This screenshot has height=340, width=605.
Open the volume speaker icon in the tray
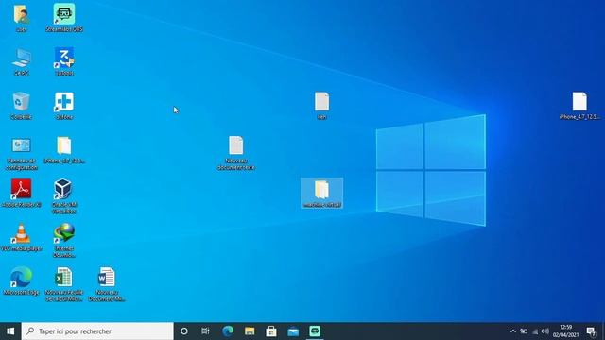pos(544,331)
